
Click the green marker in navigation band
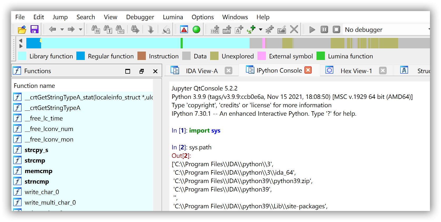182,43
